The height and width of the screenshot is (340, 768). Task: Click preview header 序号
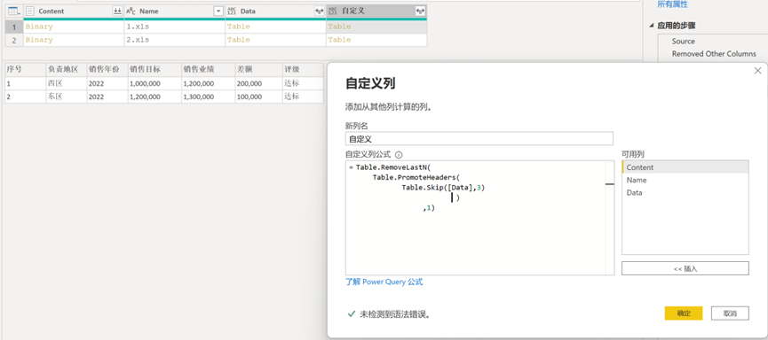click(25, 69)
